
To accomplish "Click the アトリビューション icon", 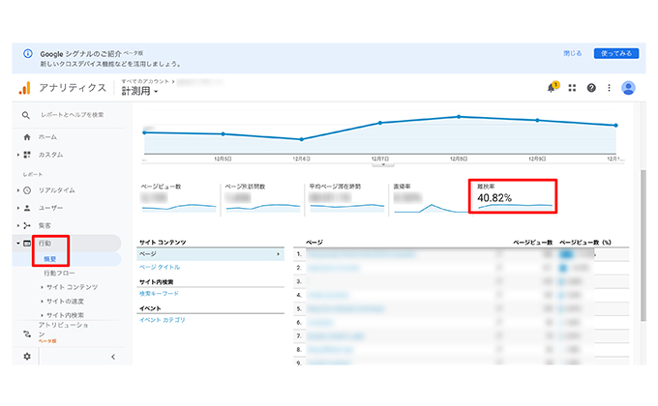I will pyautogui.click(x=27, y=334).
